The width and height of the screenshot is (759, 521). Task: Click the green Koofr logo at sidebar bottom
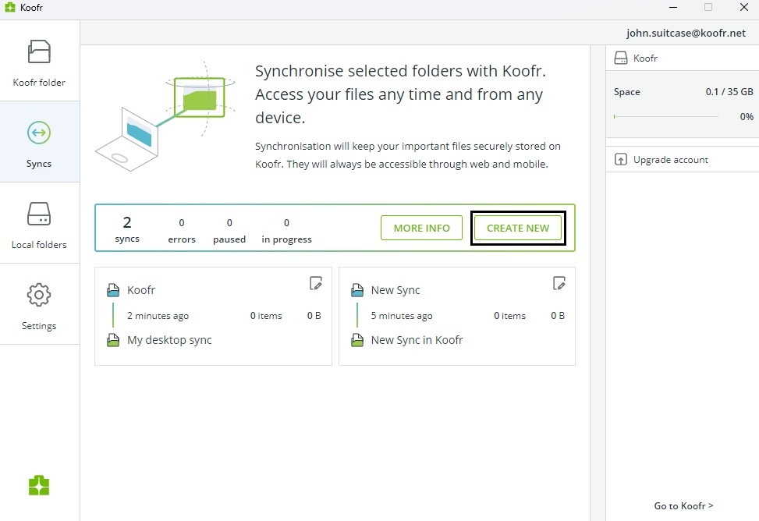(39, 485)
